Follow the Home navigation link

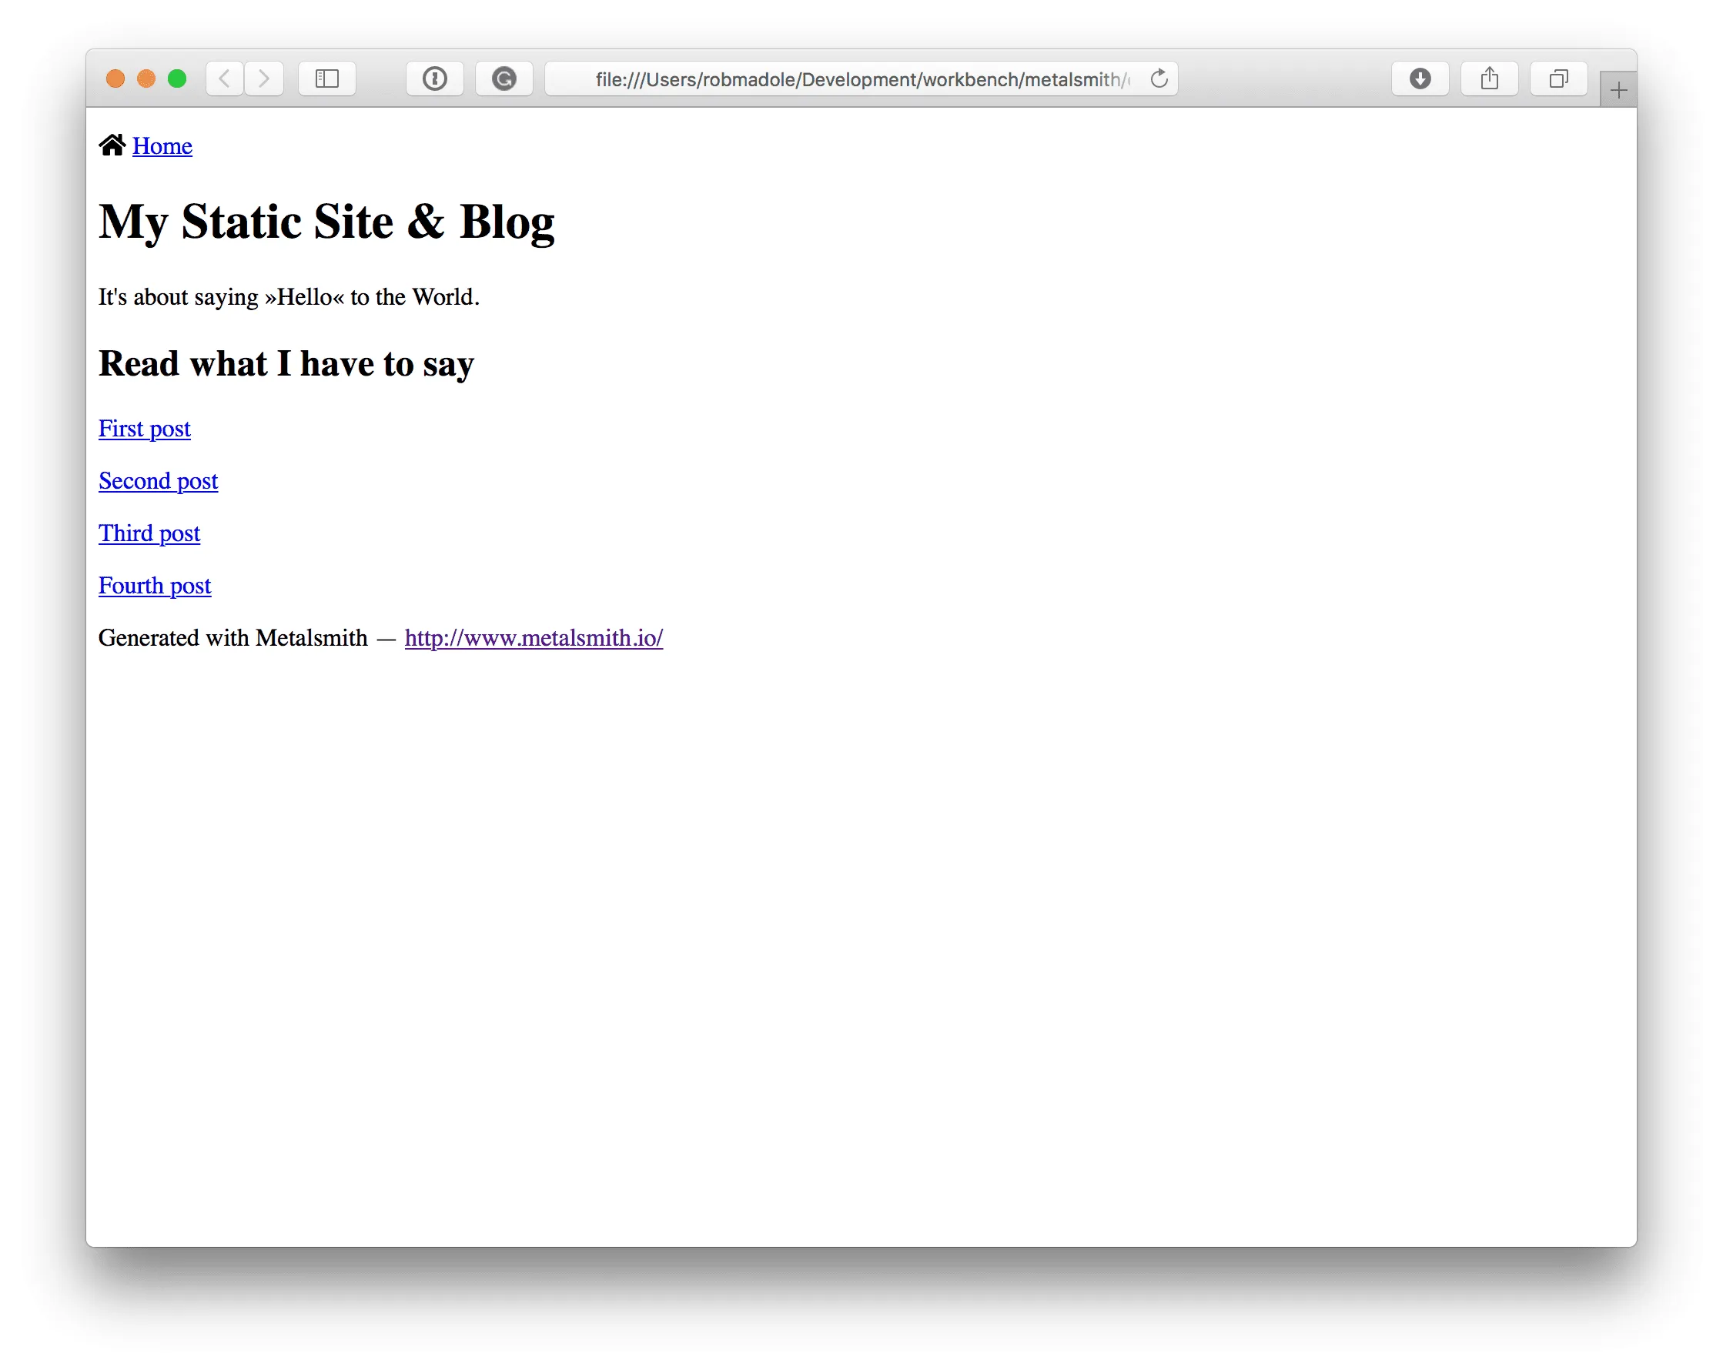162,146
